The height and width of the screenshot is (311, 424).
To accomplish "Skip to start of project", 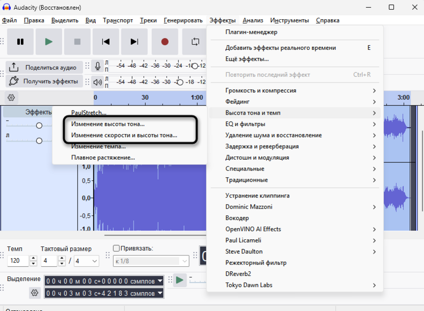I will (x=105, y=42).
